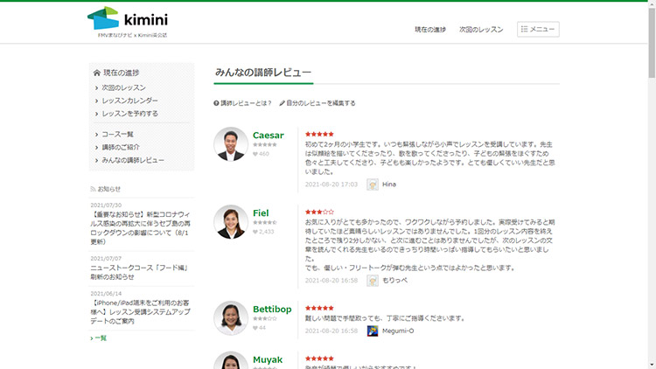Screen dimensions: 656x369
Task: Click the red star rating in Caesar's review
Action: (x=319, y=134)
